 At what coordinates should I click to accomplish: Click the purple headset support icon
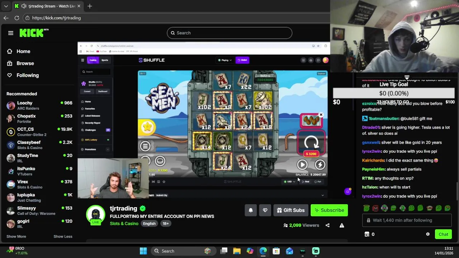[347, 192]
